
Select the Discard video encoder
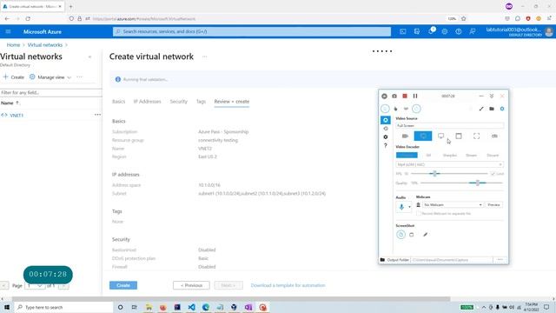pyautogui.click(x=493, y=155)
